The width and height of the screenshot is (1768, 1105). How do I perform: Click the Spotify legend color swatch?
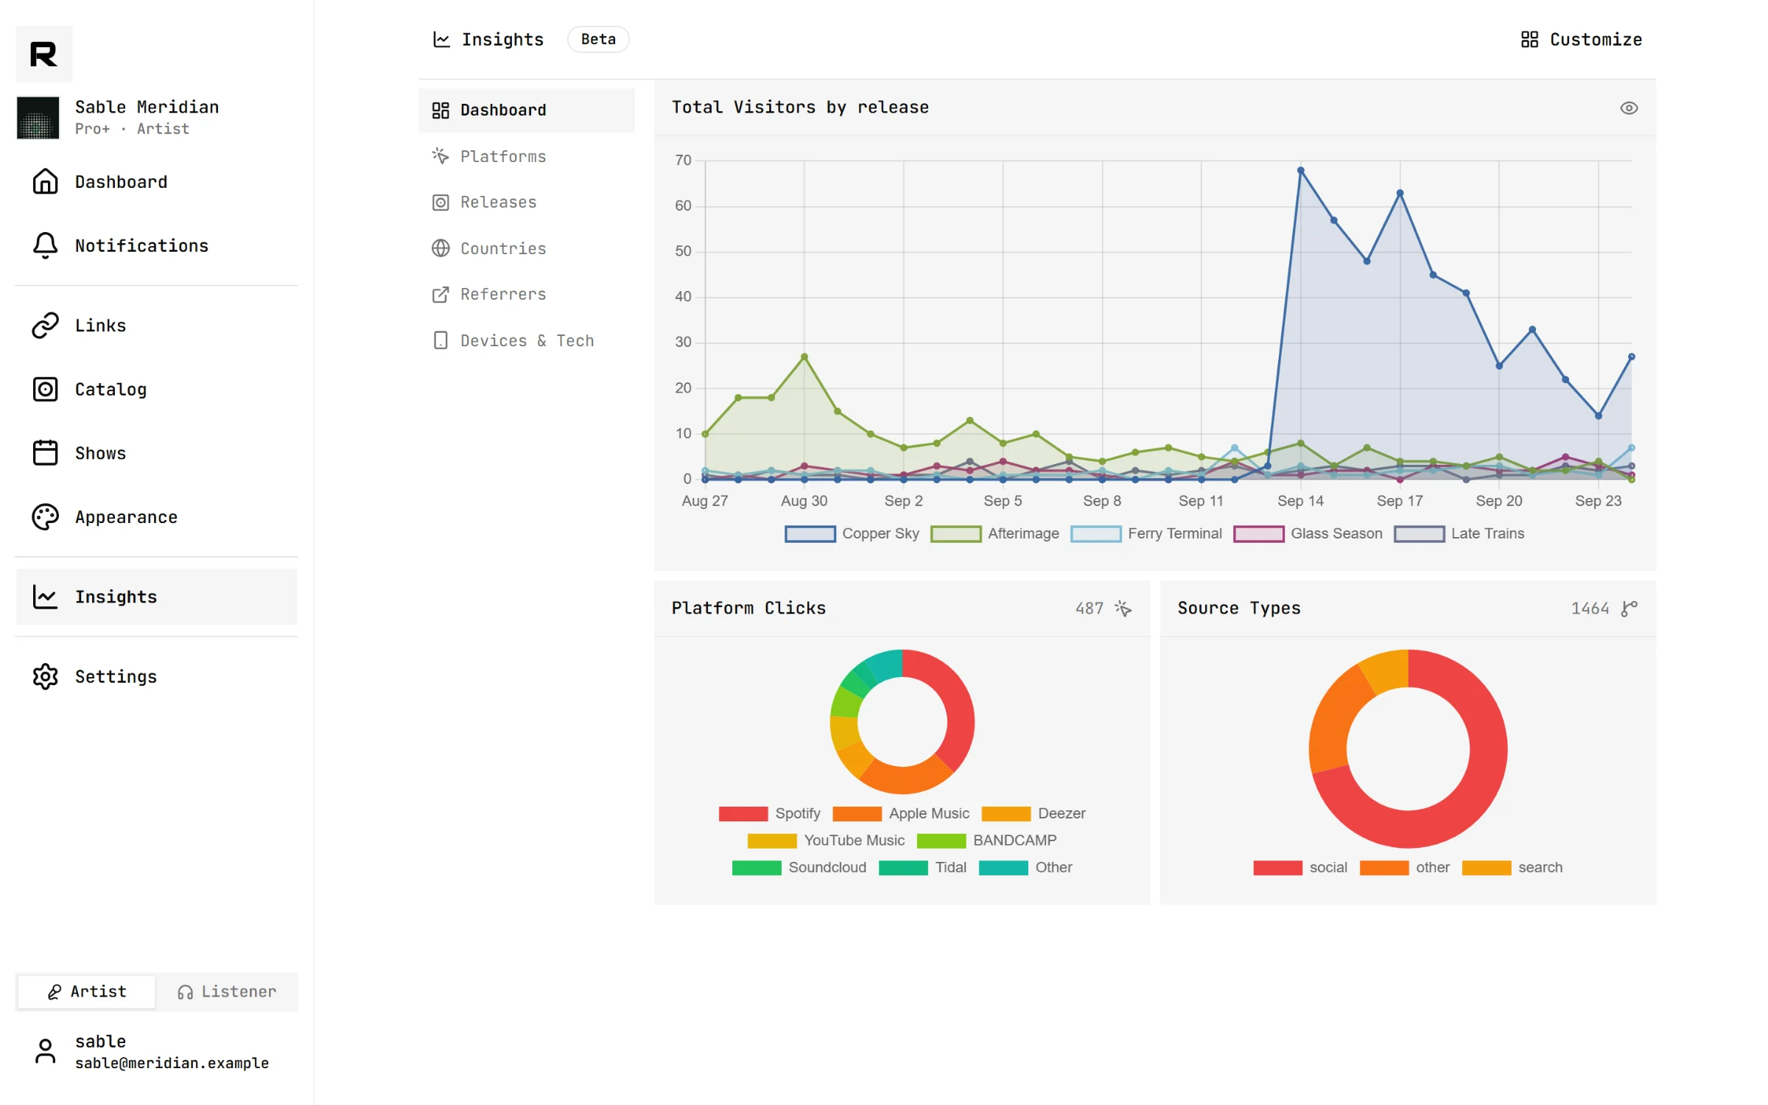(743, 813)
